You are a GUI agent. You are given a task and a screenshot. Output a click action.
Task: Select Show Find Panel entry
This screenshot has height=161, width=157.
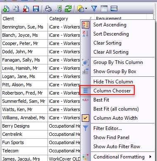(x=111, y=137)
